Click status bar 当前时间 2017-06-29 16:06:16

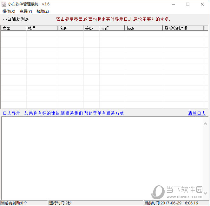click(177, 203)
